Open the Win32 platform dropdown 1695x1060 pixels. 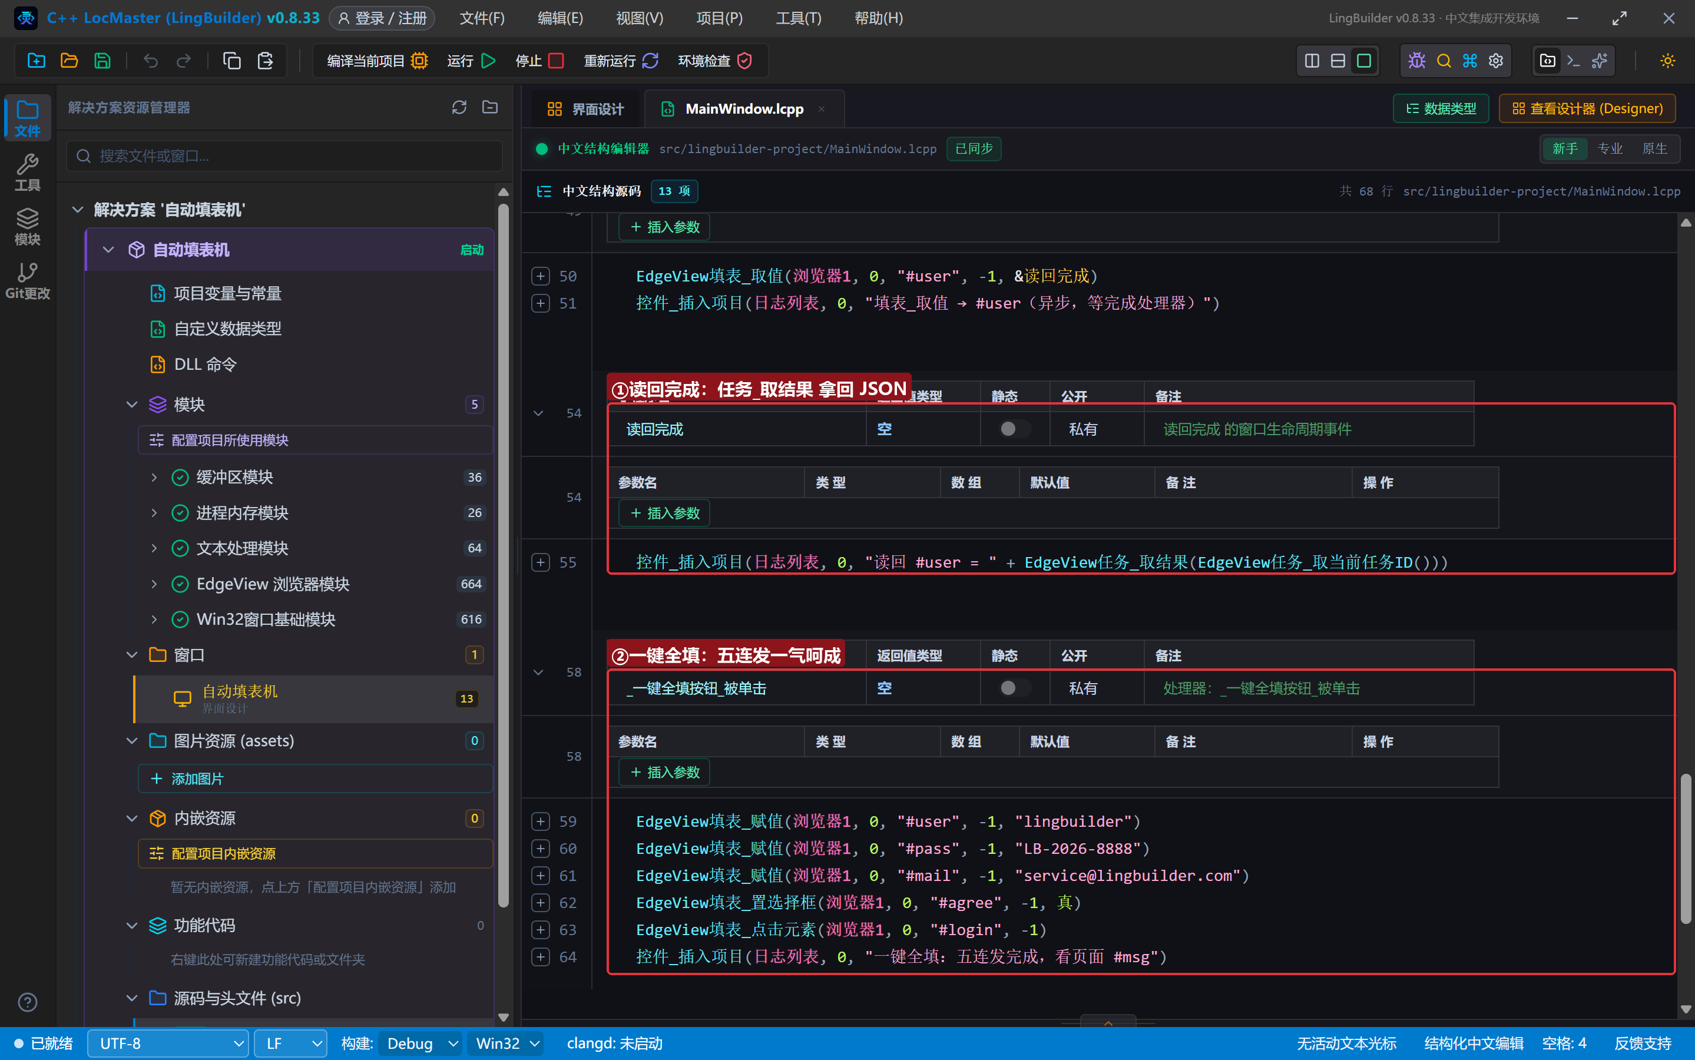[x=506, y=1043]
